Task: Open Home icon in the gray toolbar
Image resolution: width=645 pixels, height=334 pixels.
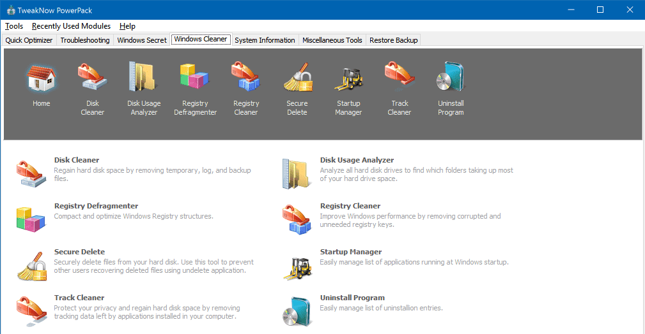Action: (41, 78)
